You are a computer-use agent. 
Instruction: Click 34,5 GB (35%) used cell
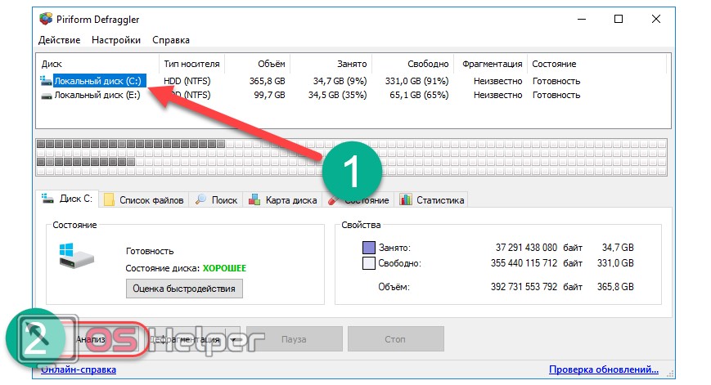[x=337, y=95]
